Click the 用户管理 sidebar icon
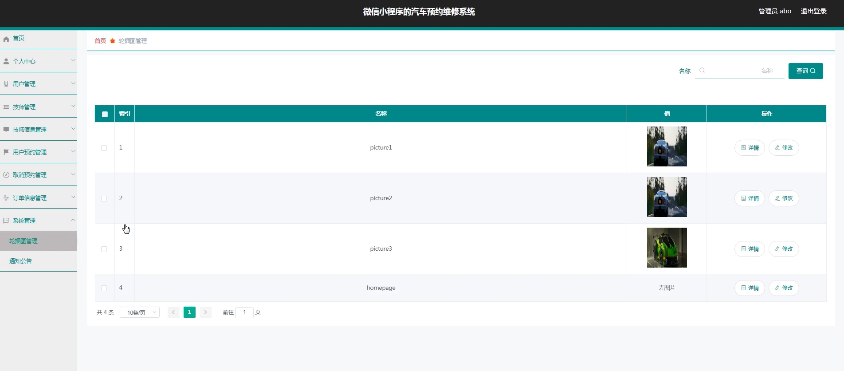 pyautogui.click(x=6, y=84)
